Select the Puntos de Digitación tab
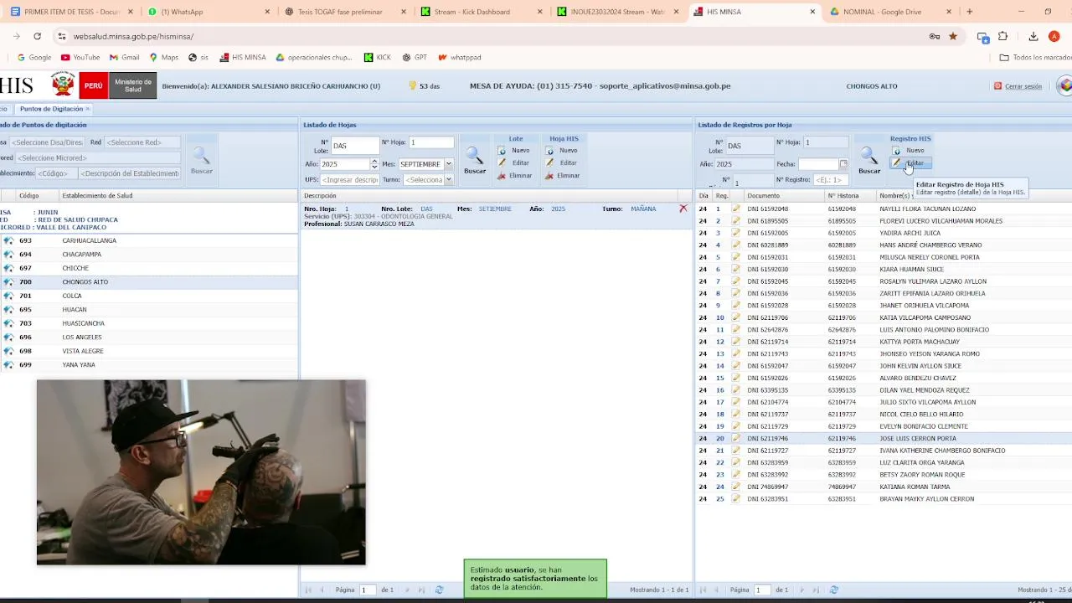This screenshot has width=1072, height=603. pos(51,109)
